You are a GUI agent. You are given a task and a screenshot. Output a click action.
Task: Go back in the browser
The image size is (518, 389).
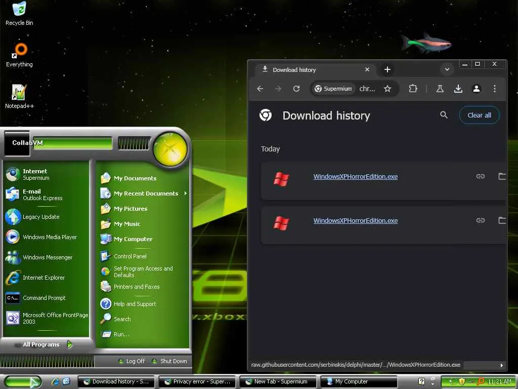click(x=260, y=89)
